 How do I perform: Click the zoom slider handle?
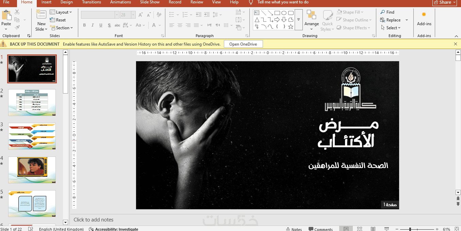tap(410, 229)
